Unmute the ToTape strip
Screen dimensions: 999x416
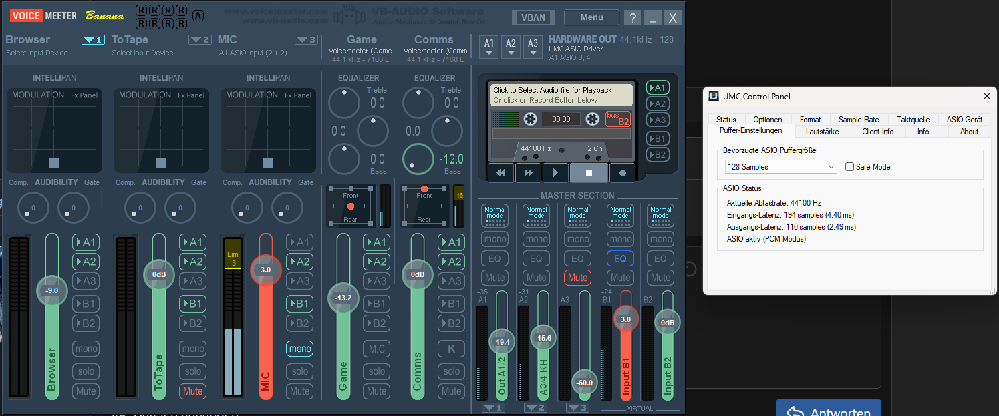193,391
